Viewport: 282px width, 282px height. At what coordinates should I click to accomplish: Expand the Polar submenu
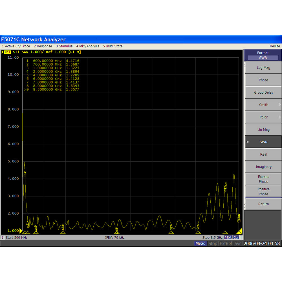pos(263,117)
